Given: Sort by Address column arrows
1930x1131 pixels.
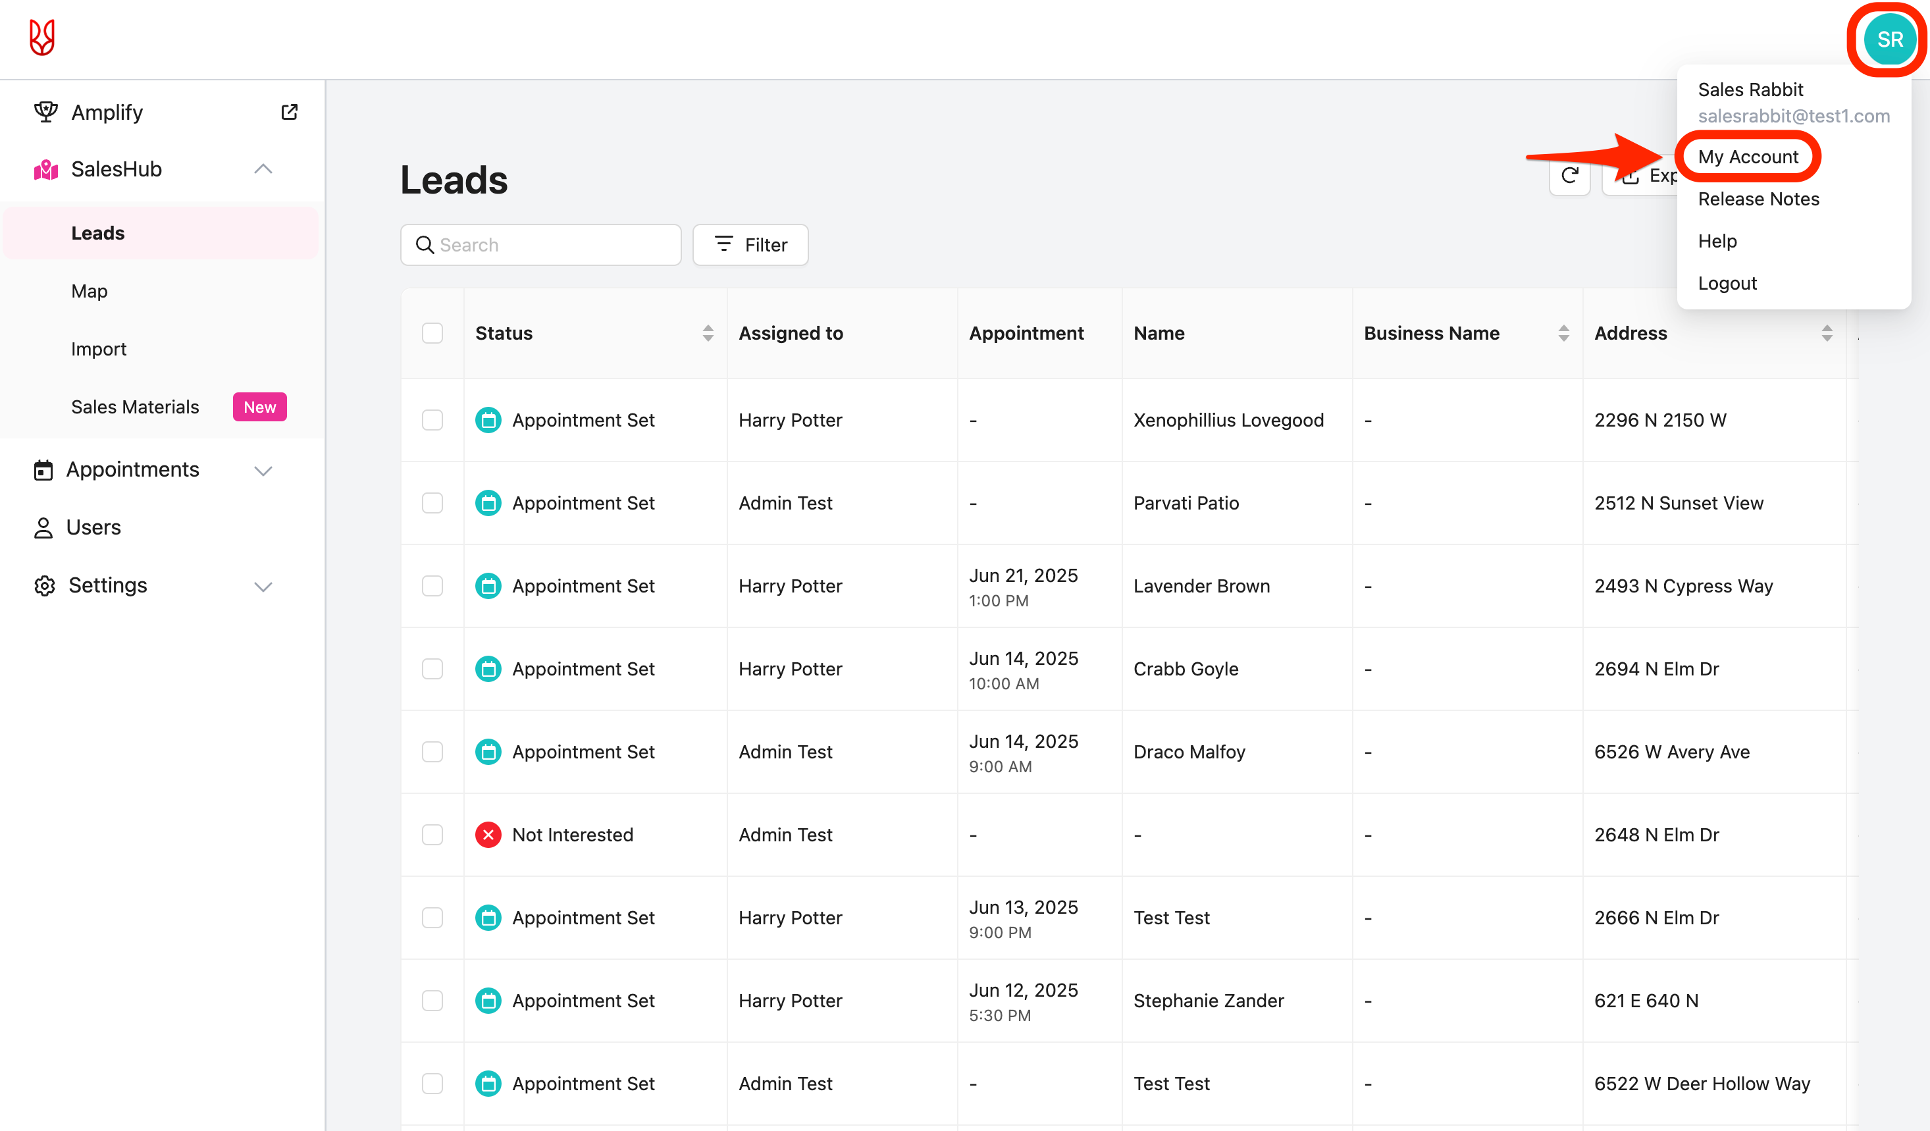Looking at the screenshot, I should coord(1827,333).
